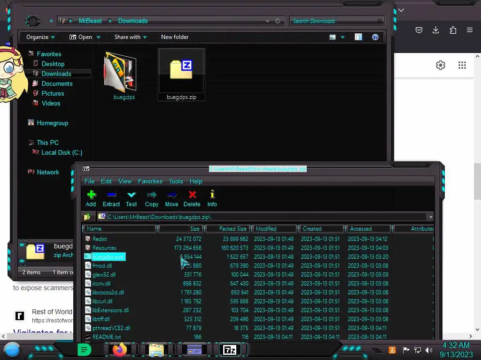Click the Windows Start orb
The height and width of the screenshot is (360, 481).
[x=12, y=350]
